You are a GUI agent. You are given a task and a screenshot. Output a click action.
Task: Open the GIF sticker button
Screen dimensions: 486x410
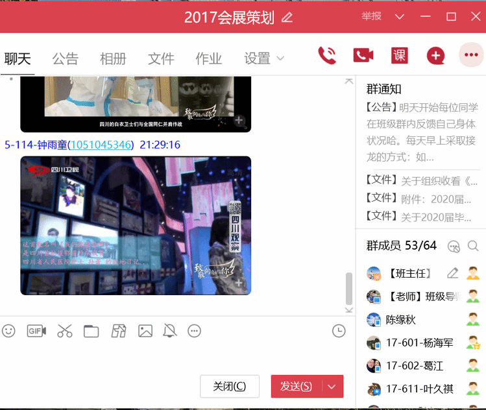pyautogui.click(x=36, y=331)
